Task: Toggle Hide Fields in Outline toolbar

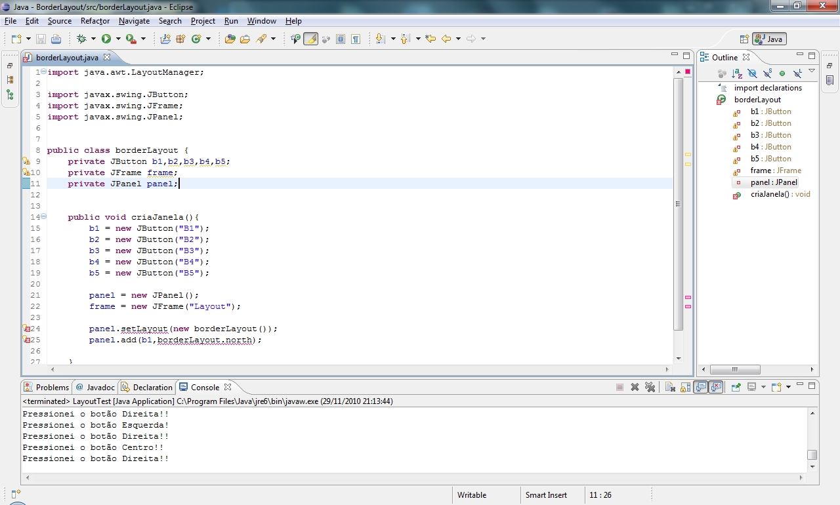Action: [752, 73]
